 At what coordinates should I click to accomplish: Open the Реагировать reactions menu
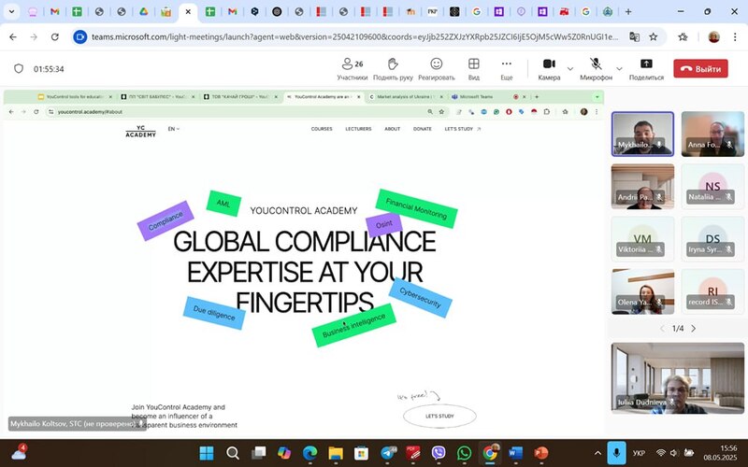(436, 69)
